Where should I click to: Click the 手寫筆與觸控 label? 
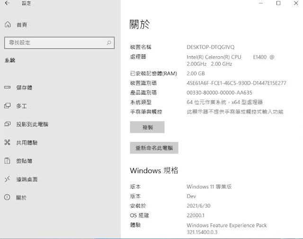[146, 112]
